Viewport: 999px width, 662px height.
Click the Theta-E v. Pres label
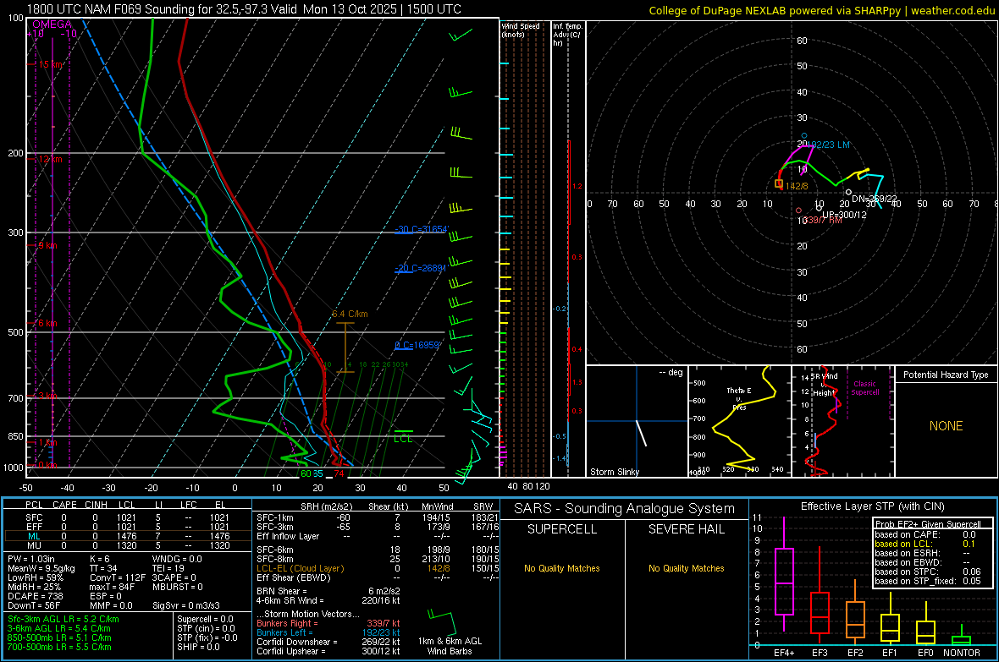[739, 398]
